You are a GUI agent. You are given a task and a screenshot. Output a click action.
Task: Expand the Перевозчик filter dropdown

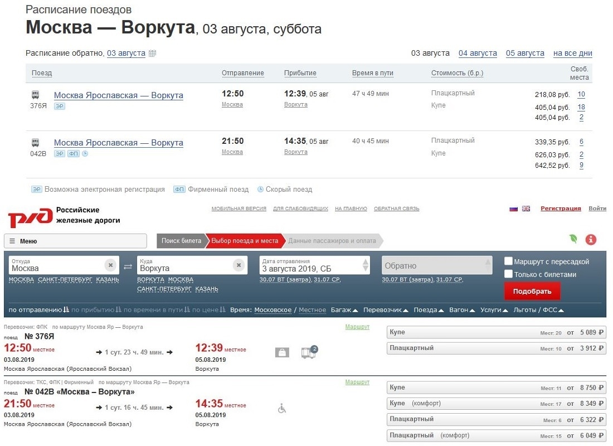(x=386, y=310)
